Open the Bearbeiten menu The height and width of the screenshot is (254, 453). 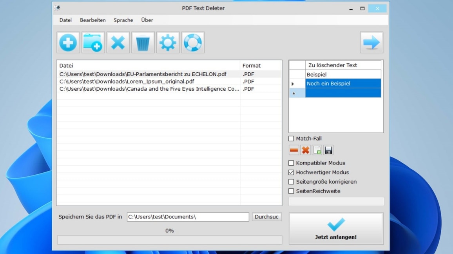[x=92, y=20]
